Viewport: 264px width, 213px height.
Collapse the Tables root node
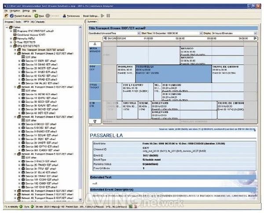click(x=7, y=27)
